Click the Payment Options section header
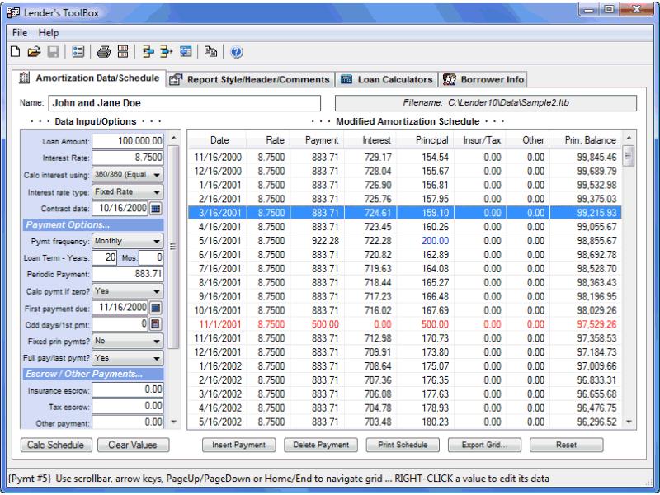 (x=93, y=224)
